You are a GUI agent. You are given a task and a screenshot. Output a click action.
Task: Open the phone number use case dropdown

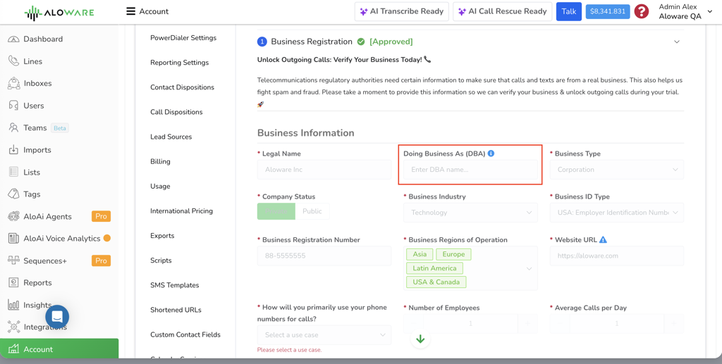(324, 335)
